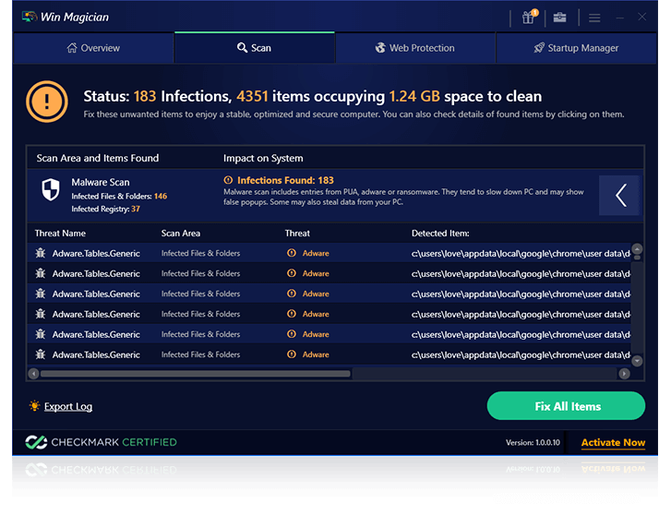Click the Malware Scan shield icon
Screen dimensions: 671x528
click(x=50, y=189)
